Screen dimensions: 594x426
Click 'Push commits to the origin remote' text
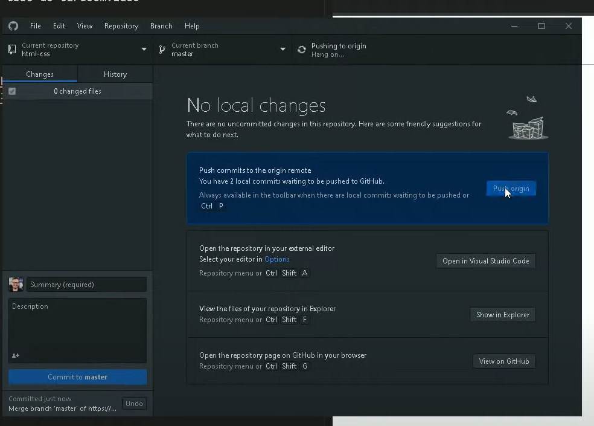coord(255,170)
